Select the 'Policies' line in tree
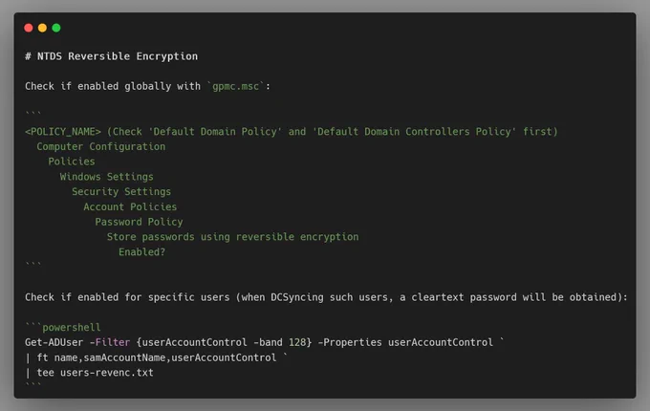Screen dimensions: 650x411 point(72,162)
